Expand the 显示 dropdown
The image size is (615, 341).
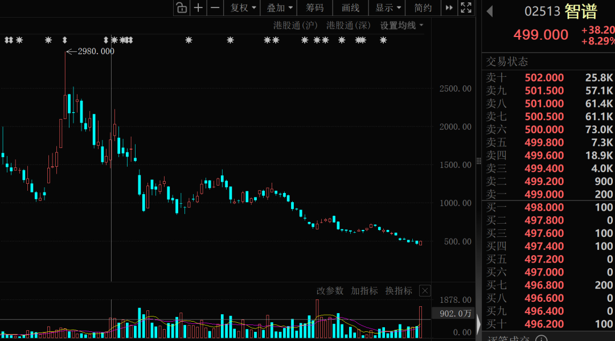click(x=388, y=8)
